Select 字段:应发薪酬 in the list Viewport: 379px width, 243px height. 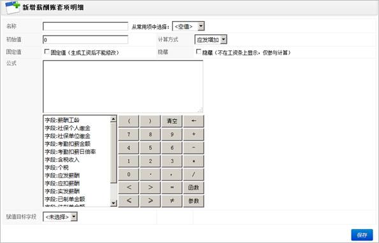tap(62, 176)
